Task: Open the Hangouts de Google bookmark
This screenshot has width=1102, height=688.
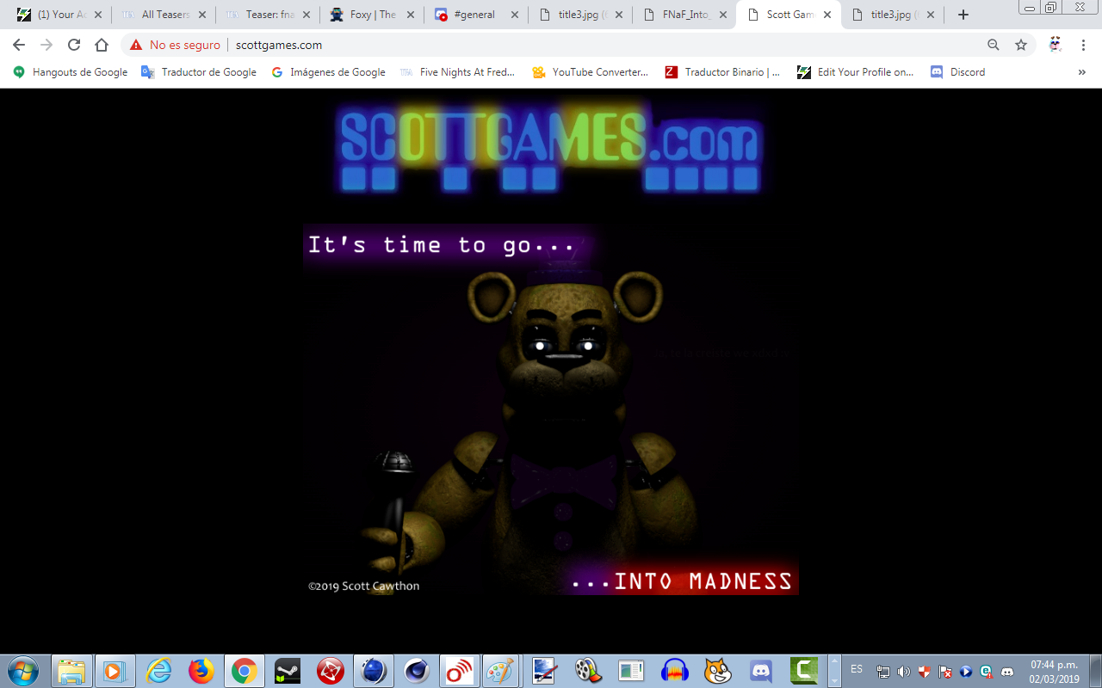Action: tap(71, 72)
